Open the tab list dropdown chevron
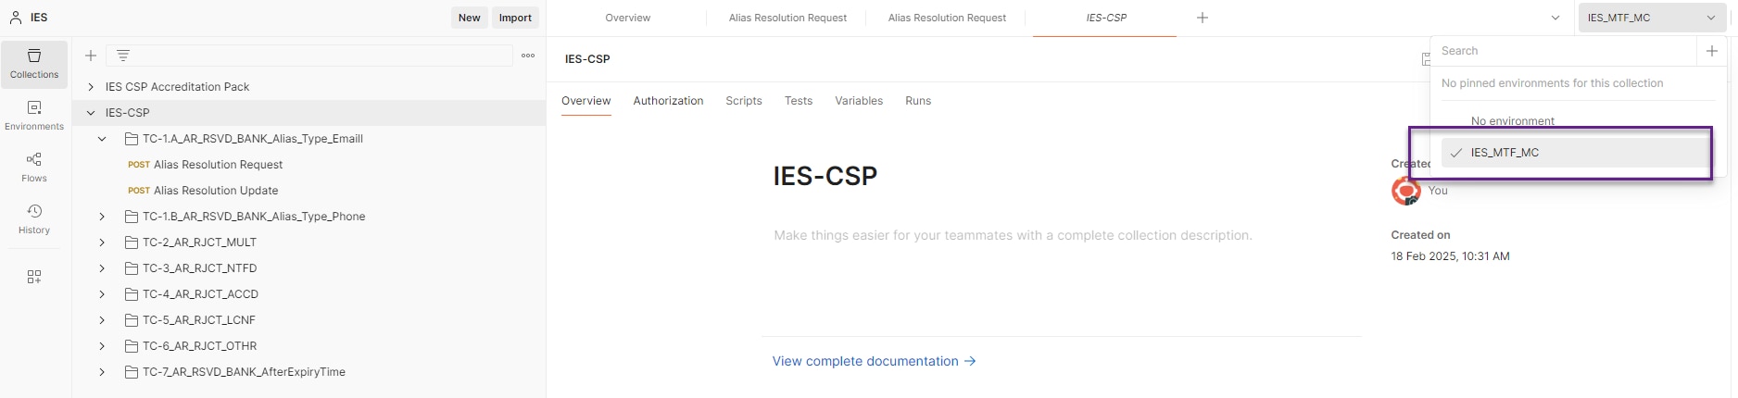This screenshot has width=1738, height=398. tap(1555, 18)
